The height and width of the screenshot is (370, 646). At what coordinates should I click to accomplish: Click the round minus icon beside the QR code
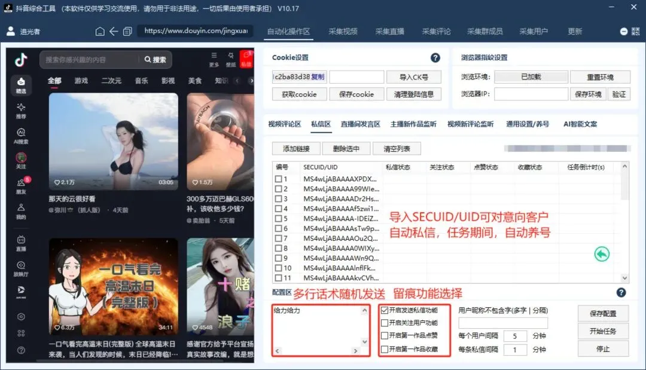(624, 31)
